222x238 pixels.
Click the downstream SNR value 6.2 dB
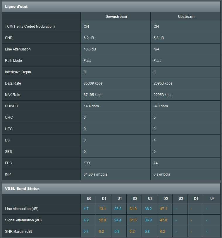point(89,38)
